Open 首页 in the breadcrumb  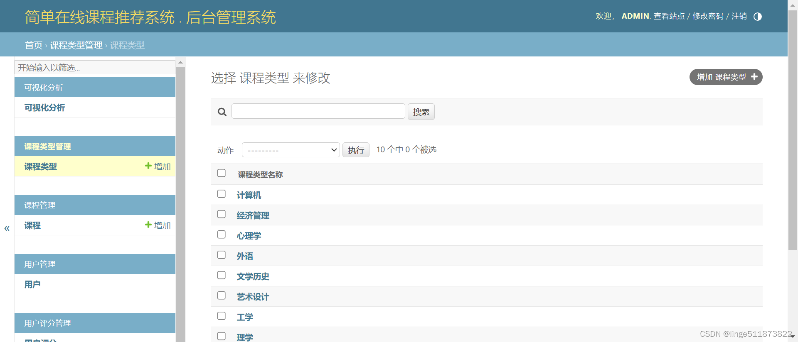coord(34,45)
